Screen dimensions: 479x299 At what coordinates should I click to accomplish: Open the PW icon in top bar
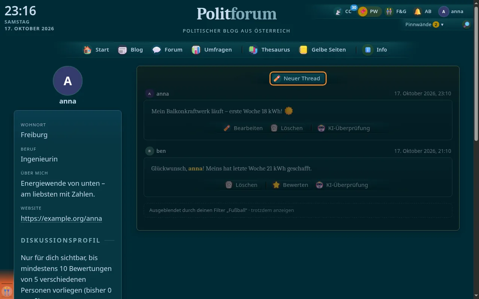coord(369,12)
